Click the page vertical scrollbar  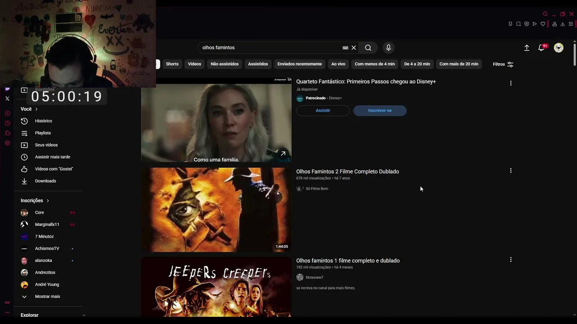574,55
